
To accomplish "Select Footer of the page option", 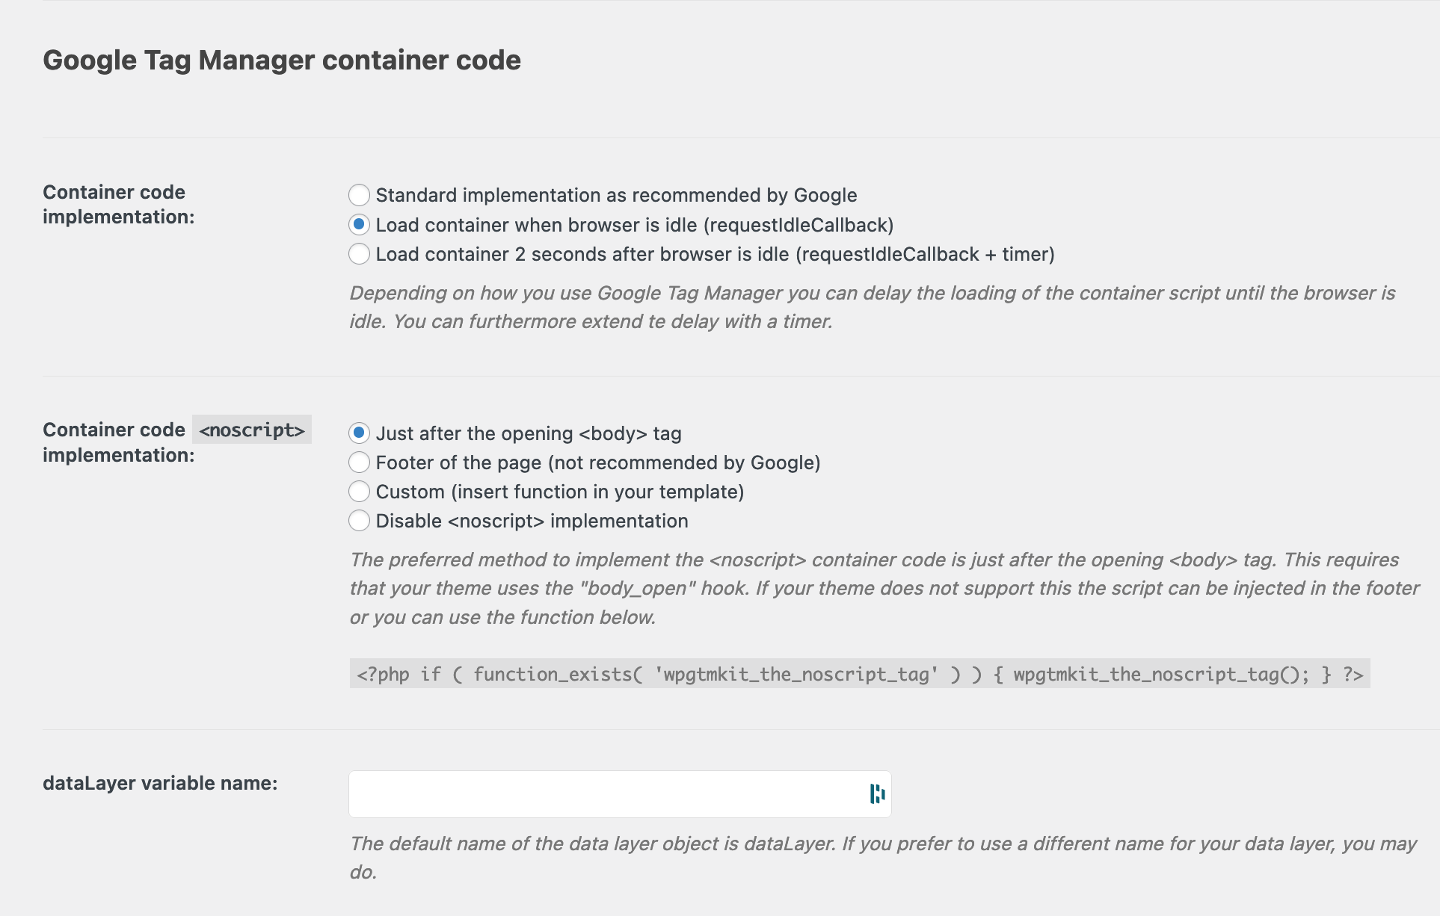I will [360, 462].
